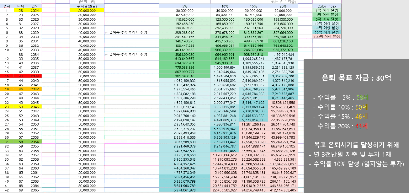Click the '년차' header cell
The width and height of the screenshot is (409, 193).
pos(7,6)
